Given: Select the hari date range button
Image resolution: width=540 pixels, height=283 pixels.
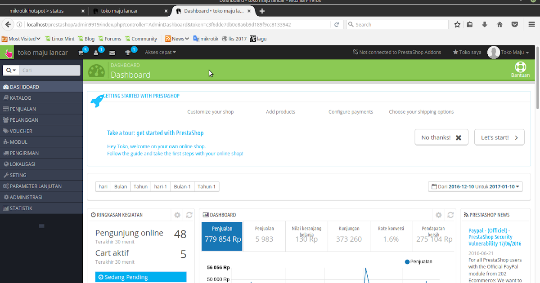Looking at the screenshot, I should click(x=103, y=186).
